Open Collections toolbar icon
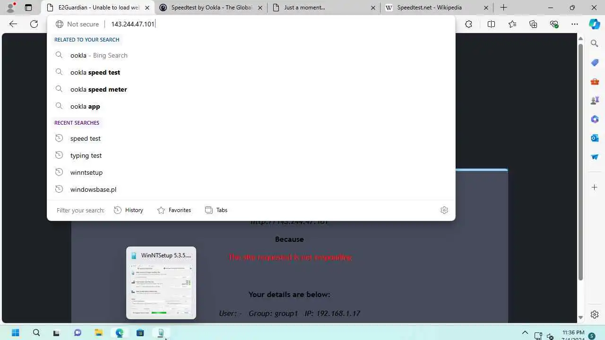Viewport: 605px width, 340px height. pyautogui.click(x=533, y=24)
